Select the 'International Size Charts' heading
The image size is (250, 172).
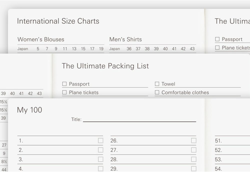58,21
